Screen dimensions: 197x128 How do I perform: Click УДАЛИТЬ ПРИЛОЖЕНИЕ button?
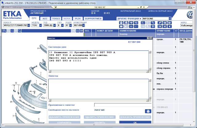(100, 117)
